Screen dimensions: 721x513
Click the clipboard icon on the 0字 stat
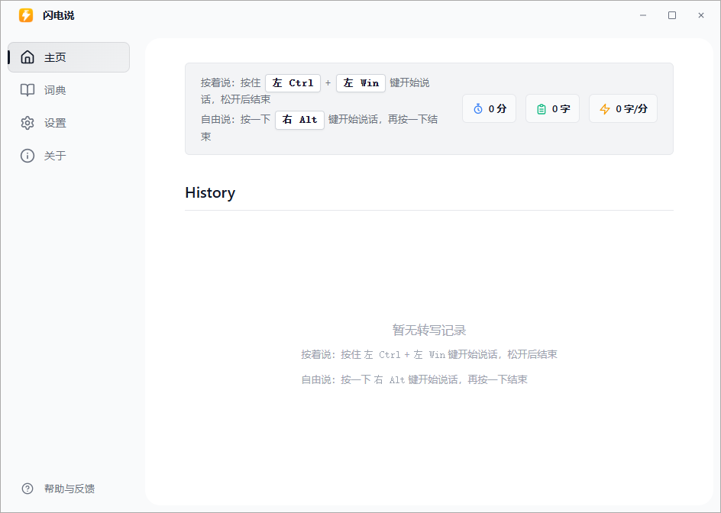tap(540, 108)
